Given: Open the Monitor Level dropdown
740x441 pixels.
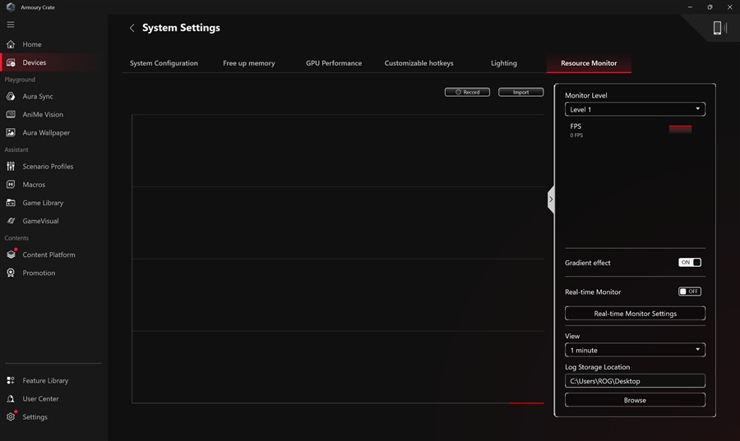Looking at the screenshot, I should (x=635, y=109).
